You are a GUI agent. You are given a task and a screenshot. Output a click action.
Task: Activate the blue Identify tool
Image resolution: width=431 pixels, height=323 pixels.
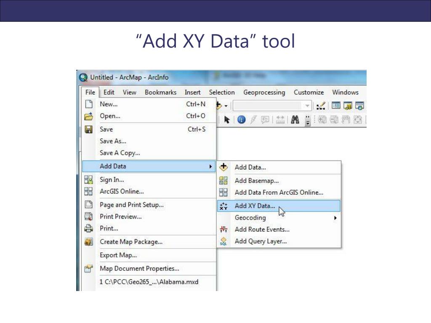pos(241,120)
